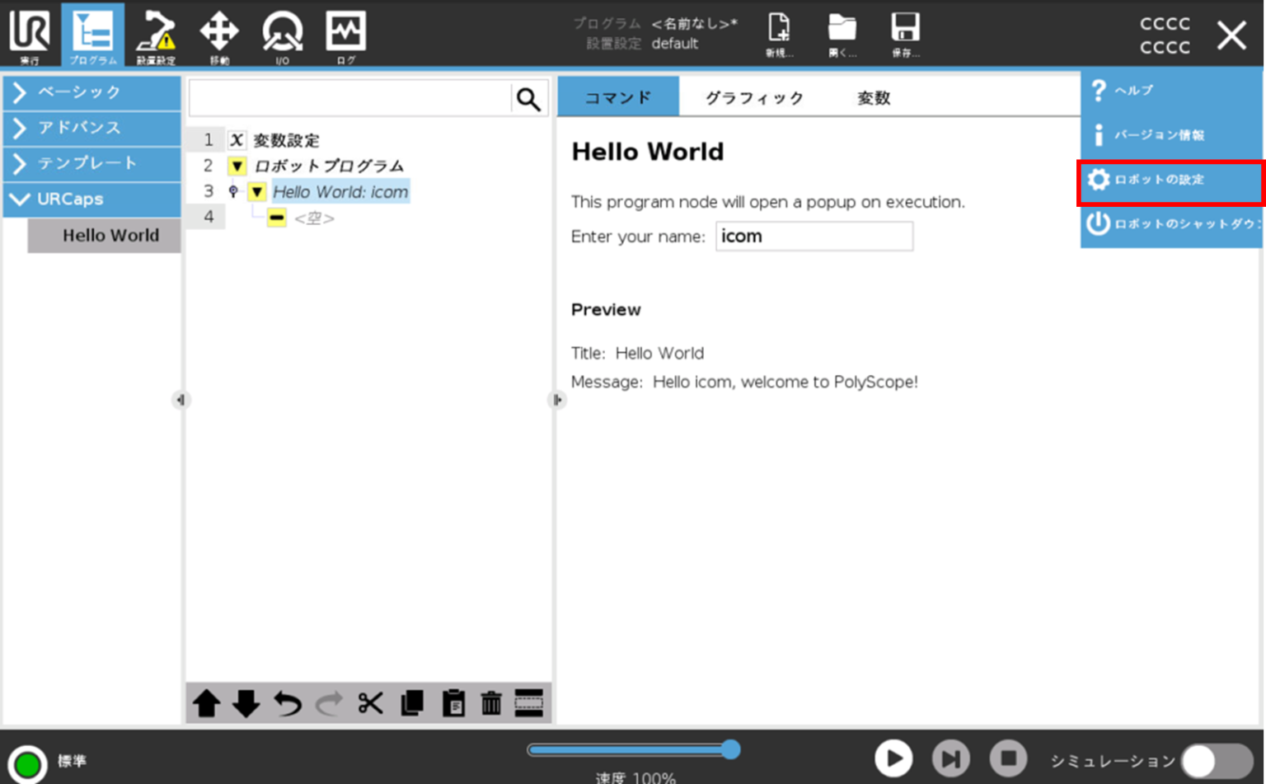The image size is (1266, 784).
Task: Open the I/O panel
Action: click(x=282, y=35)
